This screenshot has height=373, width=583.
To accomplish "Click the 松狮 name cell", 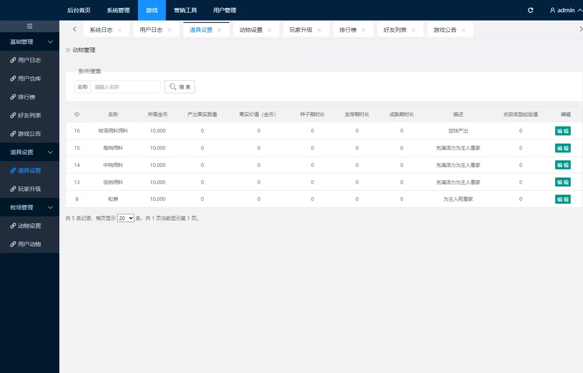I will (x=113, y=199).
